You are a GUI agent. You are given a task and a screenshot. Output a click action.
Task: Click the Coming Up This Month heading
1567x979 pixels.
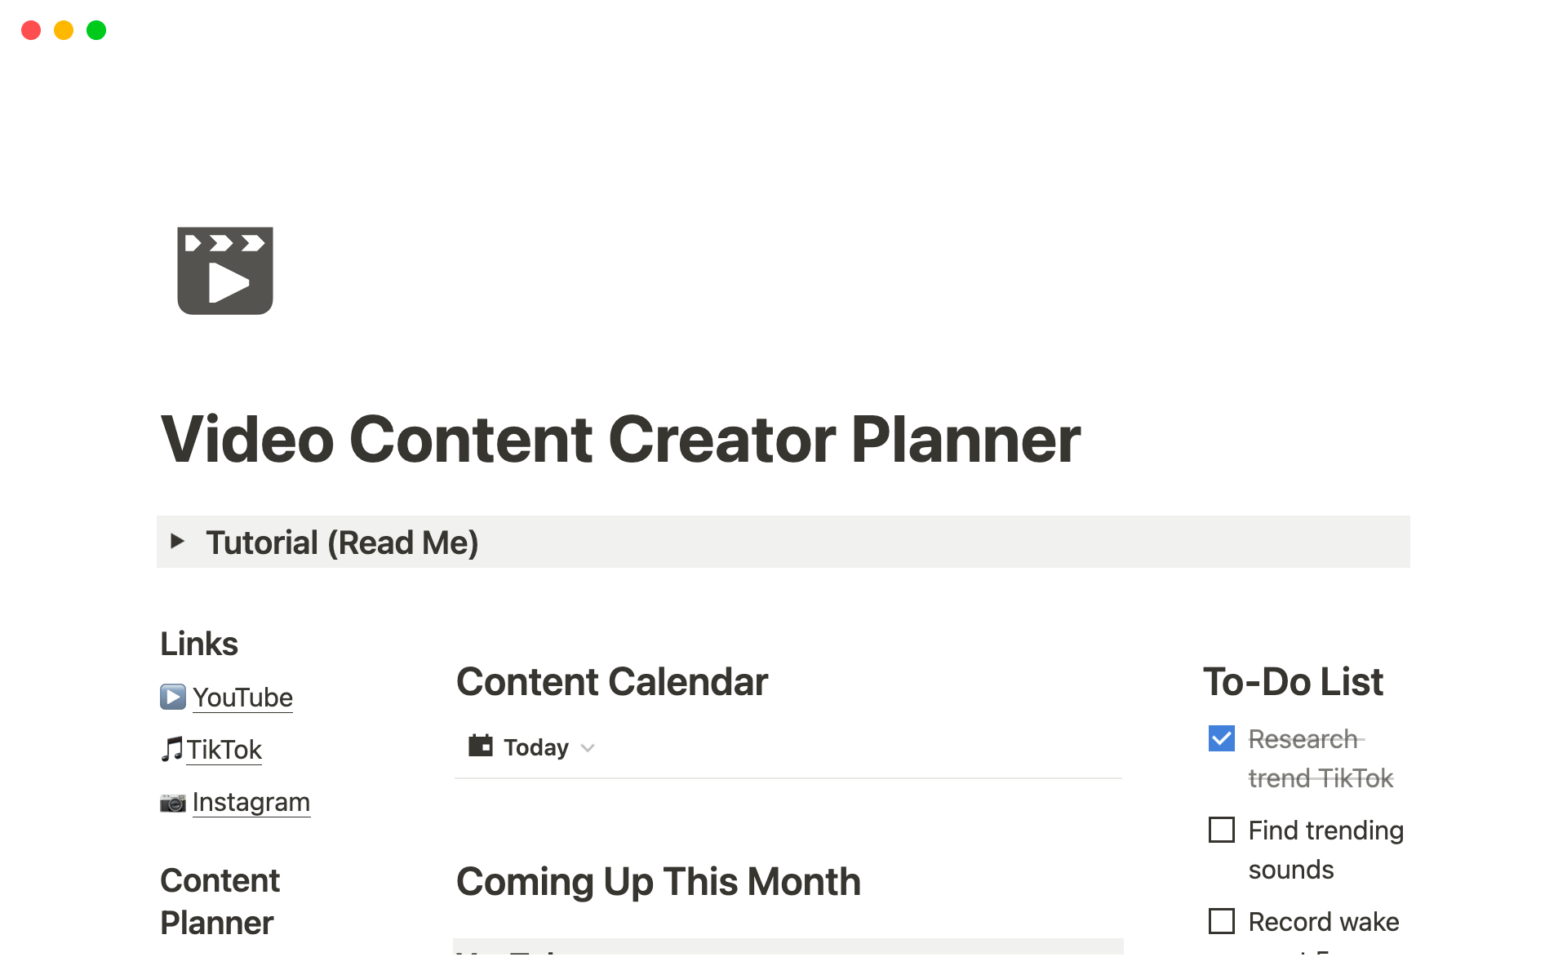(658, 882)
